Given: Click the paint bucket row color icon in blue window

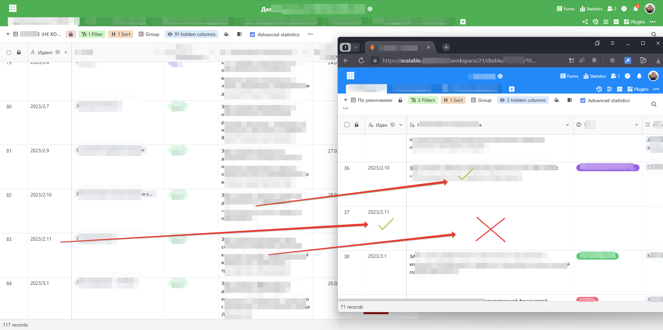Looking at the screenshot, I should 557,100.
